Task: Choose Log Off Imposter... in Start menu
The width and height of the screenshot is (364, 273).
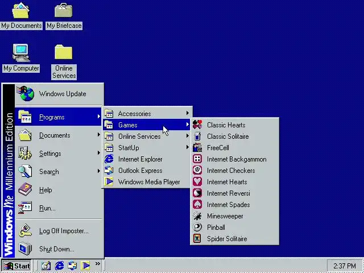Action: point(58,231)
